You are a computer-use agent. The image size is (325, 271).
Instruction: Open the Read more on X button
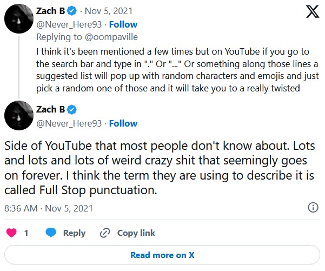(162, 255)
